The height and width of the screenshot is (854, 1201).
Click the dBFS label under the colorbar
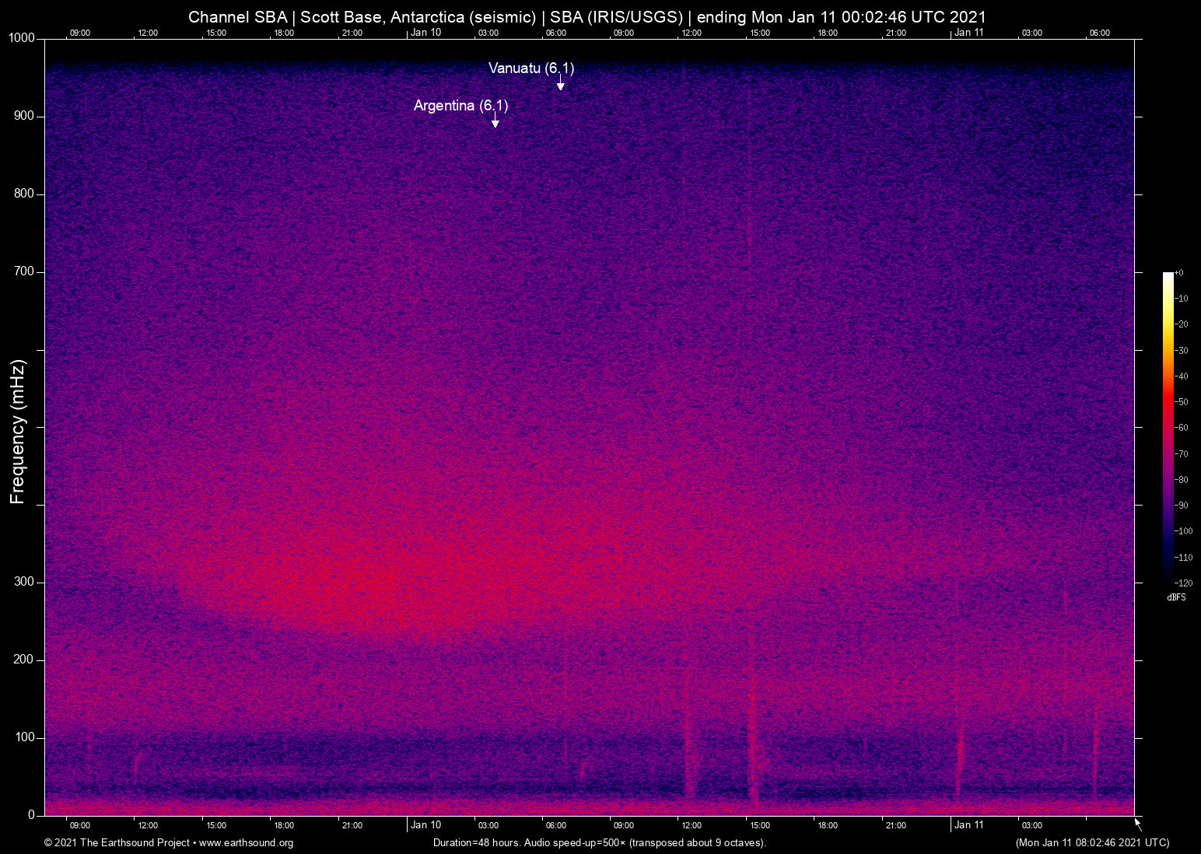pos(1176,597)
